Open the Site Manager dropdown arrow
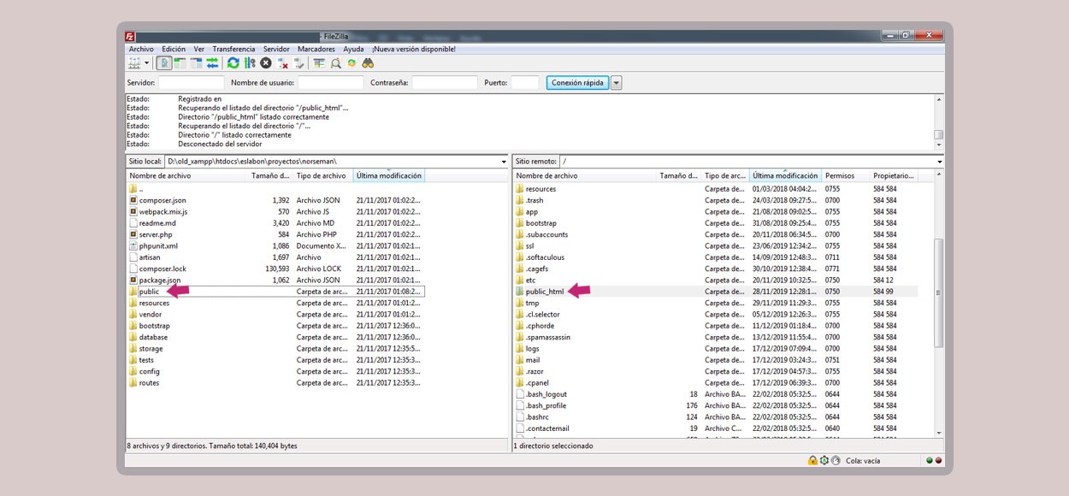Screen dimensions: 1069x496 [146, 63]
